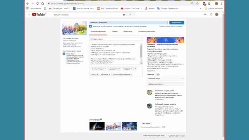
Task: Open the Gmail bookmark
Action: 59,9
